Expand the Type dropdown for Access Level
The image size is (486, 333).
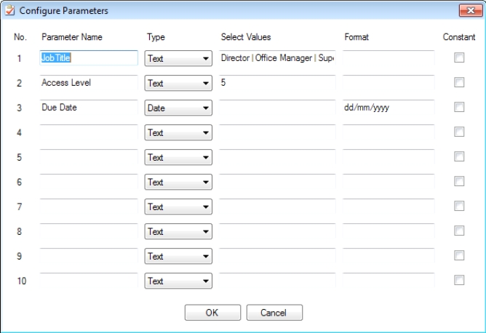[178, 84]
